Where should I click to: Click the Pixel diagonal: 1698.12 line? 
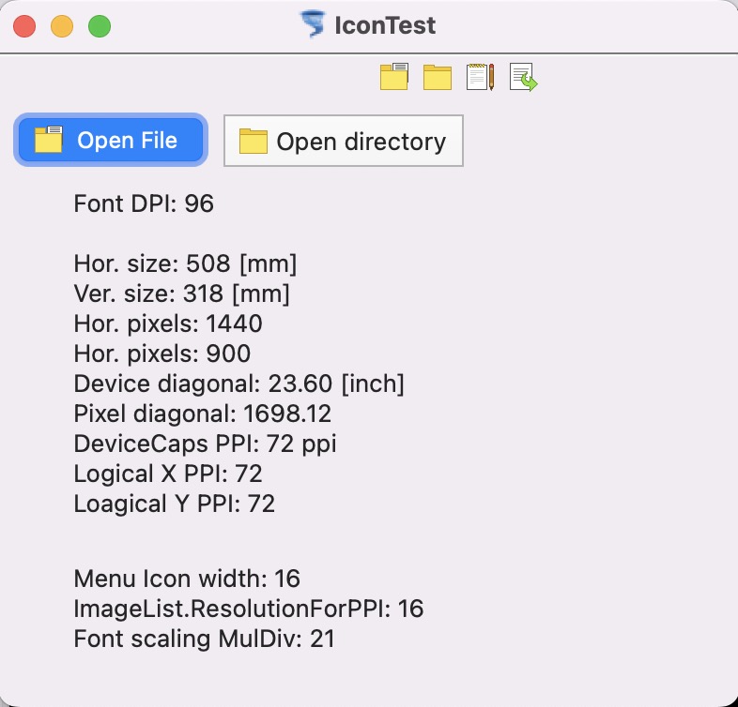click(x=203, y=414)
